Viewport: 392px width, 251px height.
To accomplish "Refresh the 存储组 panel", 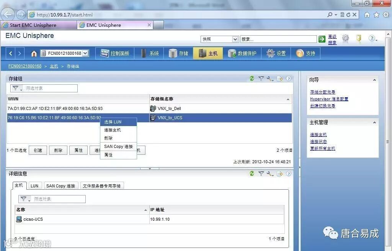I will point(252,79).
